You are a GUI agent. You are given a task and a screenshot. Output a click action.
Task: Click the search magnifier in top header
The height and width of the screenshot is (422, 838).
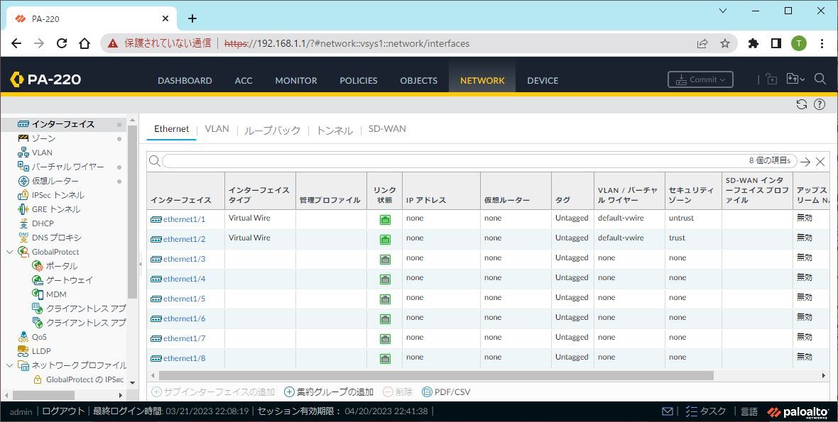click(820, 79)
